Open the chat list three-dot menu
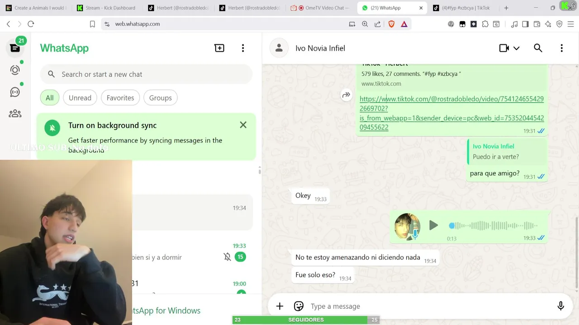 pos(243,48)
